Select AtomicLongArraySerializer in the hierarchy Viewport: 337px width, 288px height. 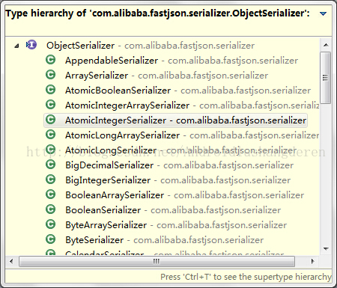pyautogui.click(x=192, y=135)
